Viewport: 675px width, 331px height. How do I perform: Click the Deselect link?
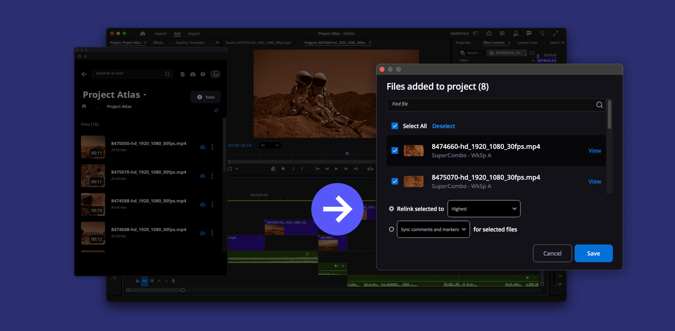click(443, 126)
